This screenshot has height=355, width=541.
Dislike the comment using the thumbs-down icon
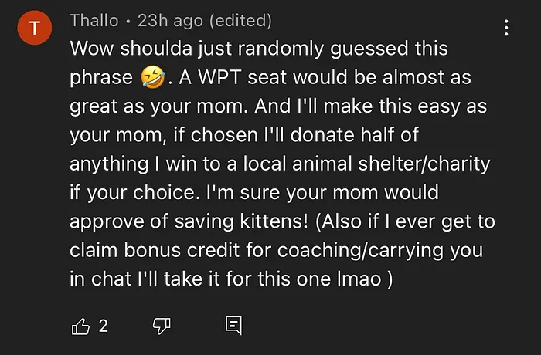[162, 326]
